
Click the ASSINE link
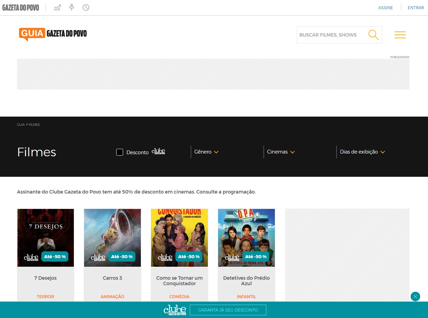(386, 8)
